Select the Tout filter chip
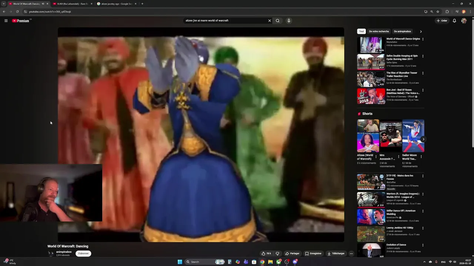Image resolution: width=474 pixels, height=266 pixels. (x=361, y=31)
